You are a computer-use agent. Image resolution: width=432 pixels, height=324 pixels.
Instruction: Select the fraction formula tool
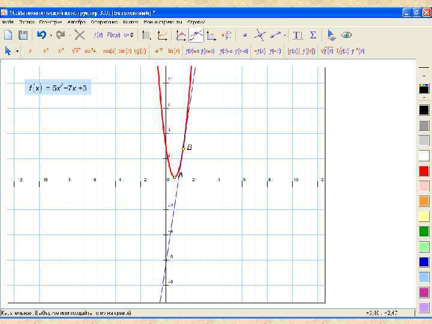click(x=226, y=35)
